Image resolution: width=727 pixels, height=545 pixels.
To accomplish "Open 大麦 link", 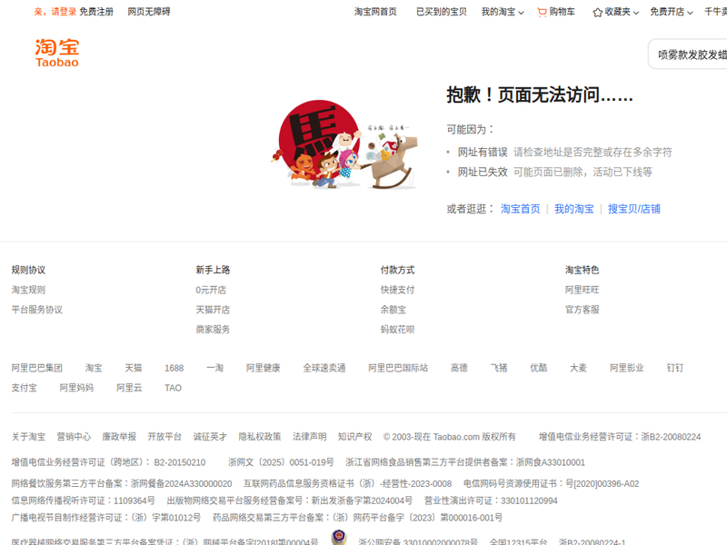I will tap(579, 368).
